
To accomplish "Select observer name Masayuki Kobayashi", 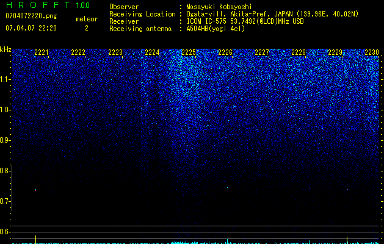I will tap(219, 7).
